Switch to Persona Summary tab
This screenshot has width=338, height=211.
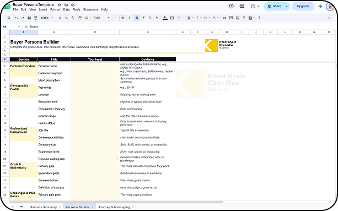tap(44, 207)
